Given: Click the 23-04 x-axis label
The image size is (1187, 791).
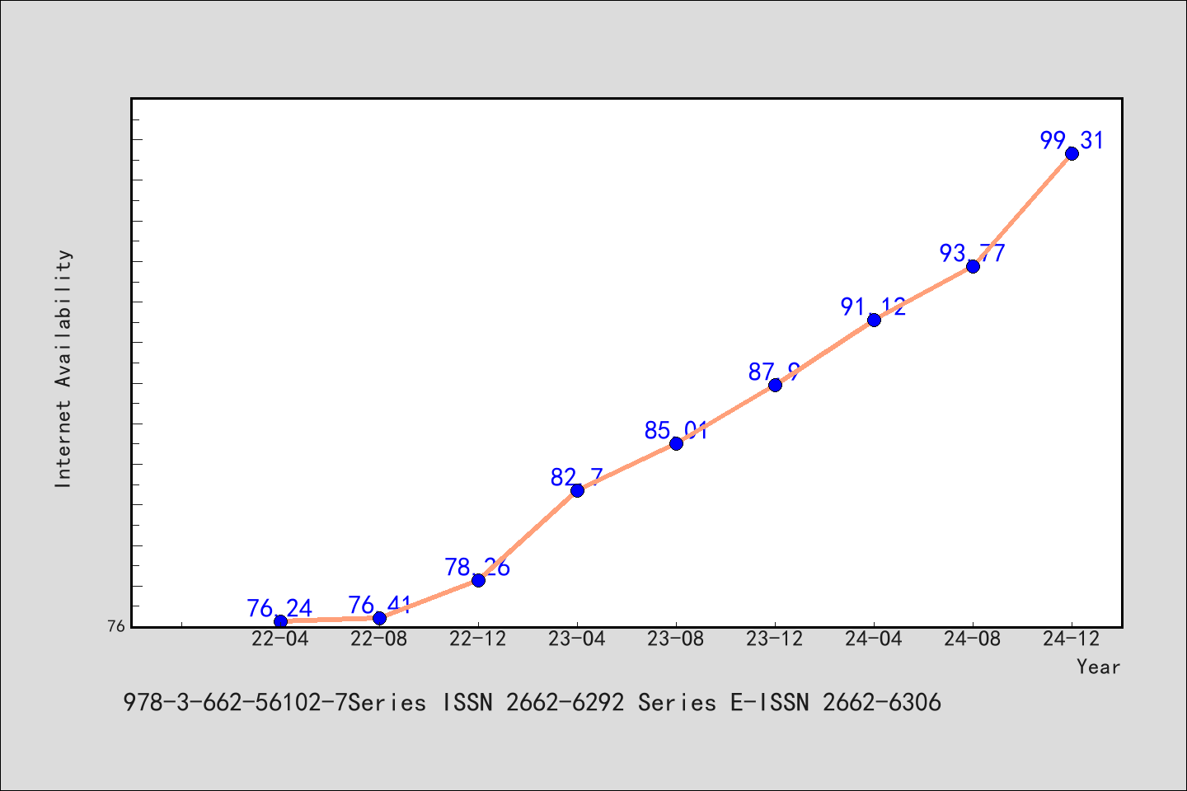Looking at the screenshot, I should pyautogui.click(x=577, y=639).
